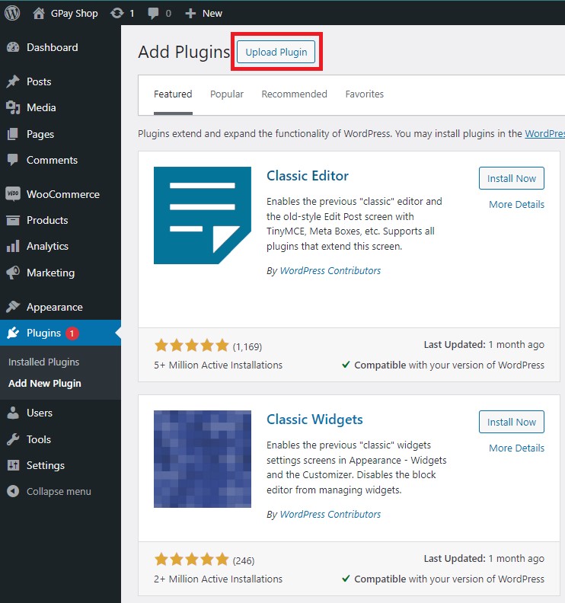Image resolution: width=565 pixels, height=603 pixels.
Task: Open the Classic Widgets title link
Action: coord(314,420)
